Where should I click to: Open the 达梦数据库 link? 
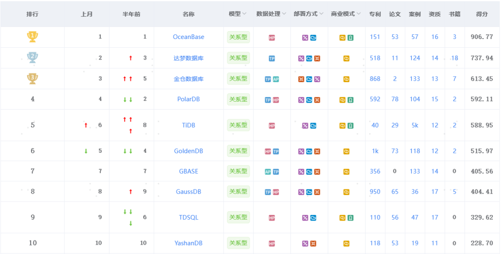[x=188, y=58]
